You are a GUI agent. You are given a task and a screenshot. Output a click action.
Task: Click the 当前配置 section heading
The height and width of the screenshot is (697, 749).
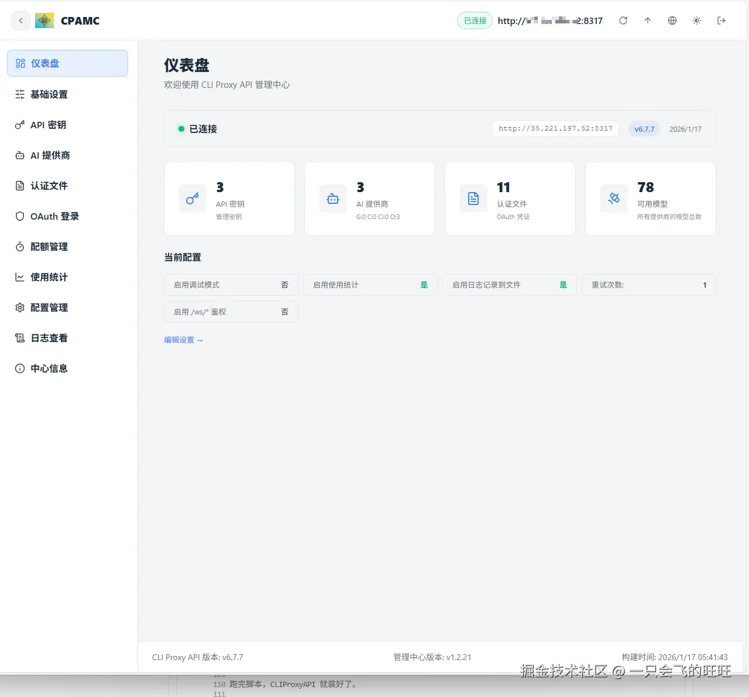183,257
